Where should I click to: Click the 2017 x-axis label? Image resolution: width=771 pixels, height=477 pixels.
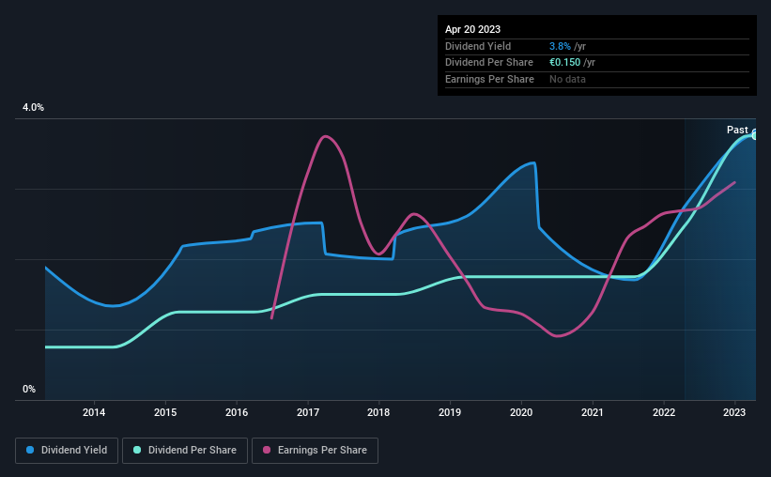tap(308, 412)
